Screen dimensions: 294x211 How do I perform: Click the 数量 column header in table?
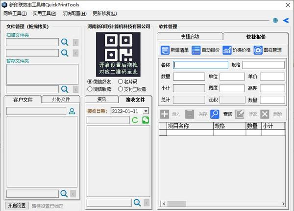click(x=254, y=126)
